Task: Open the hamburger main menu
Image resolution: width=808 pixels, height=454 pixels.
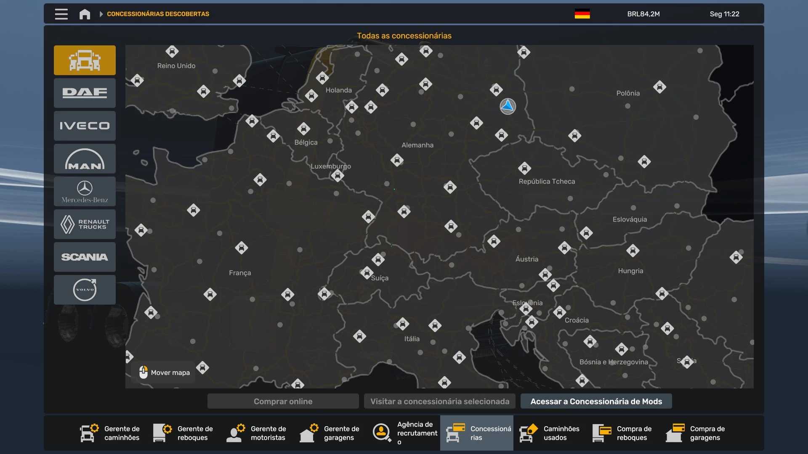Action: (x=61, y=14)
